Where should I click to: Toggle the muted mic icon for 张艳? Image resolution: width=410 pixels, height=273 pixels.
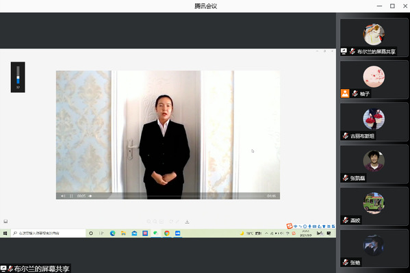[x=346, y=262]
